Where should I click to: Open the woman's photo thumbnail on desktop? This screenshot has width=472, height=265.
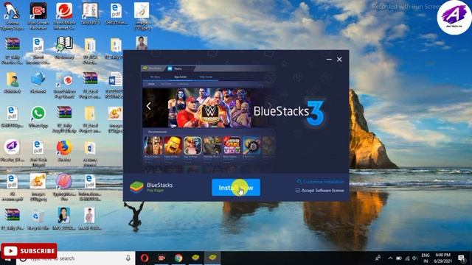64,219
